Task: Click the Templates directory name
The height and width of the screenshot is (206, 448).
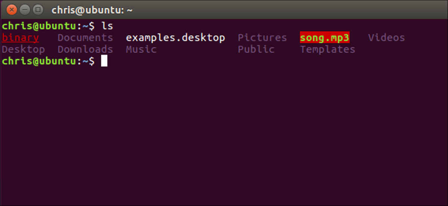Action: (328, 50)
